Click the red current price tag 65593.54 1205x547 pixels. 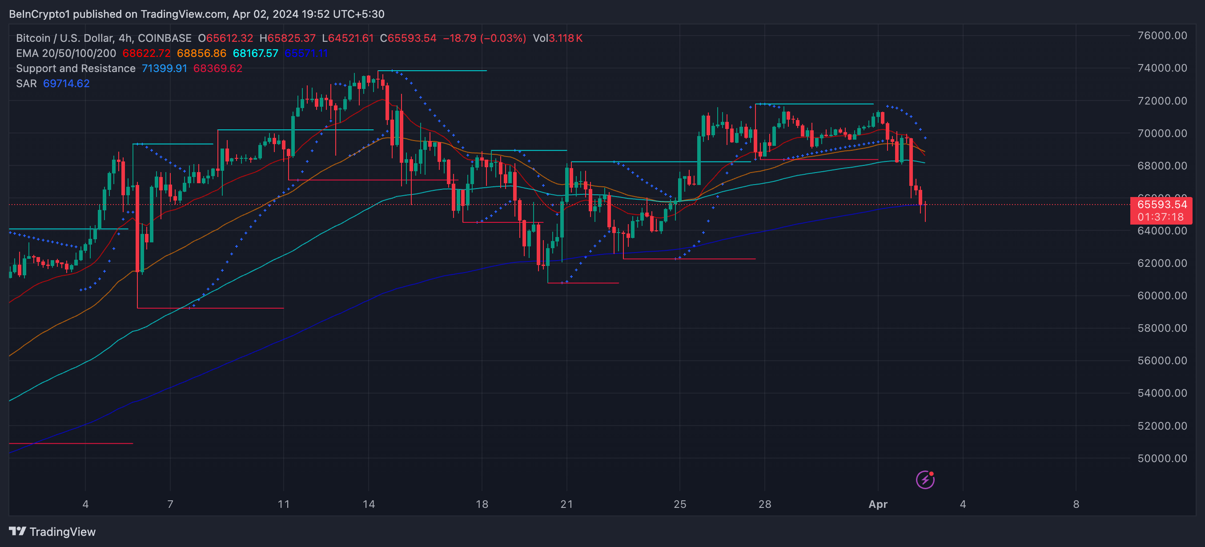[x=1162, y=205]
